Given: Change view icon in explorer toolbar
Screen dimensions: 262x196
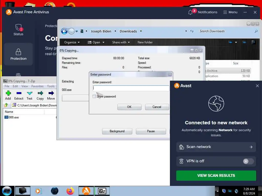Looking at the screenshot, I should 231,42.
